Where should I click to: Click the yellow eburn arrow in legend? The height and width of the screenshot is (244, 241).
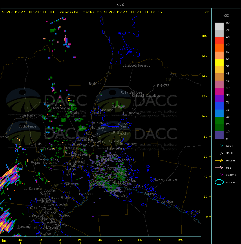pos(219,161)
